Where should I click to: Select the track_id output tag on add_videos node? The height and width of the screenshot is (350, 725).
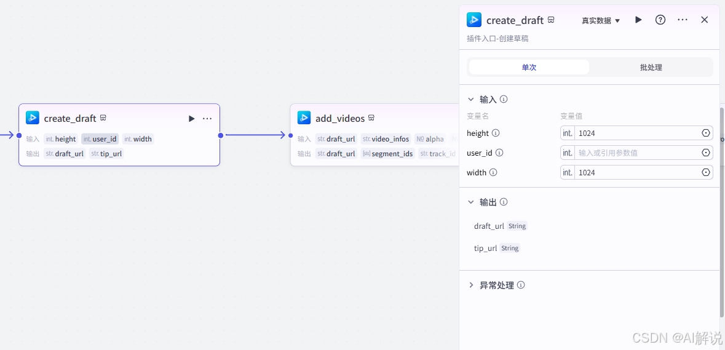pyautogui.click(x=438, y=154)
